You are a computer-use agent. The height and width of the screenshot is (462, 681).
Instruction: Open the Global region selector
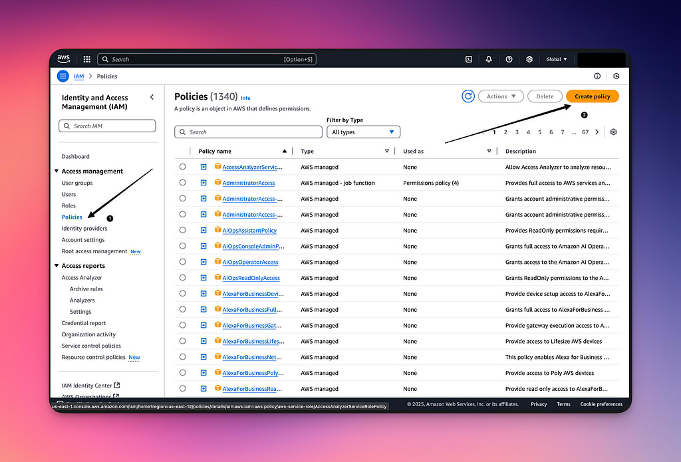(557, 59)
